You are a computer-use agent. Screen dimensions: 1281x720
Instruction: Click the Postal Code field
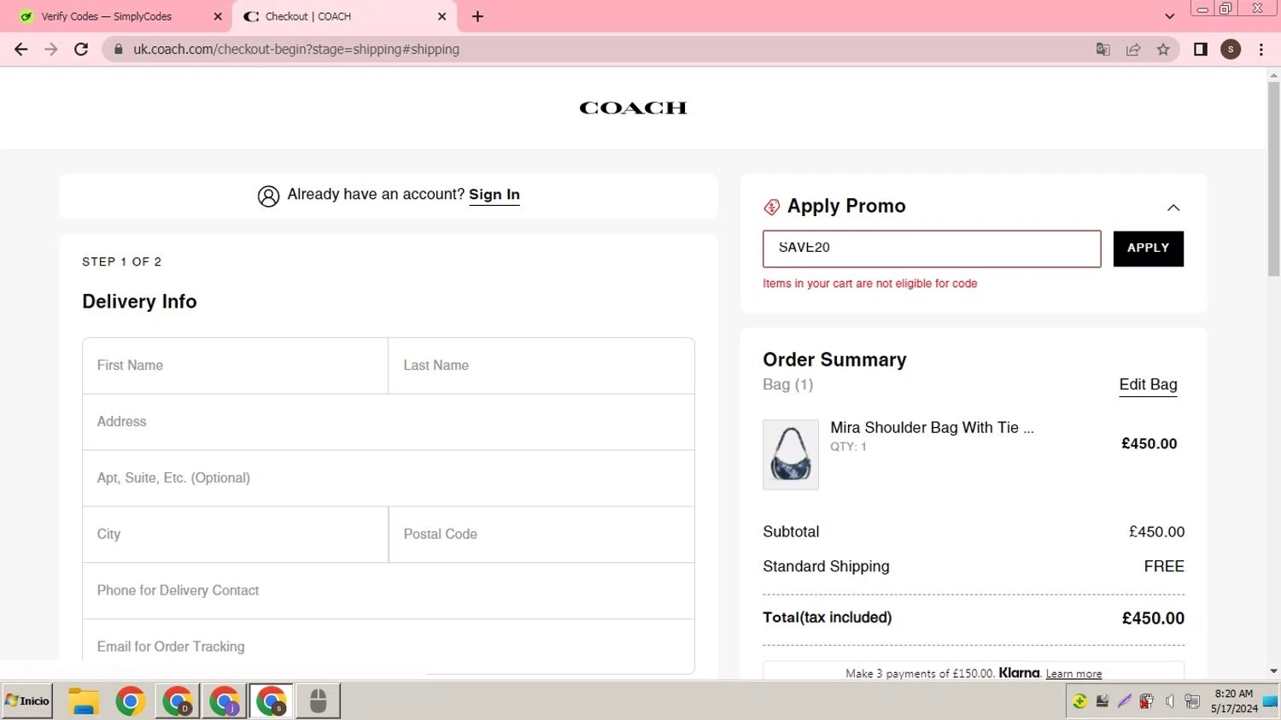[x=541, y=535]
